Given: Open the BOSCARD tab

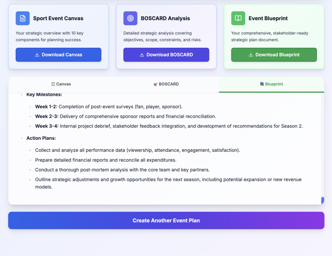Looking at the screenshot, I should (166, 84).
